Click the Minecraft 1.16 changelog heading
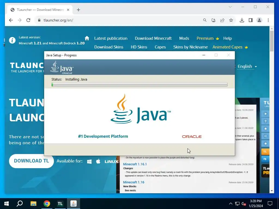Image resolution: width=279 pixels, height=209 pixels. pyautogui.click(x=134, y=182)
